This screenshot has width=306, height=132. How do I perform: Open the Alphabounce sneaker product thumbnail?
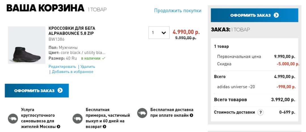tap(27, 45)
